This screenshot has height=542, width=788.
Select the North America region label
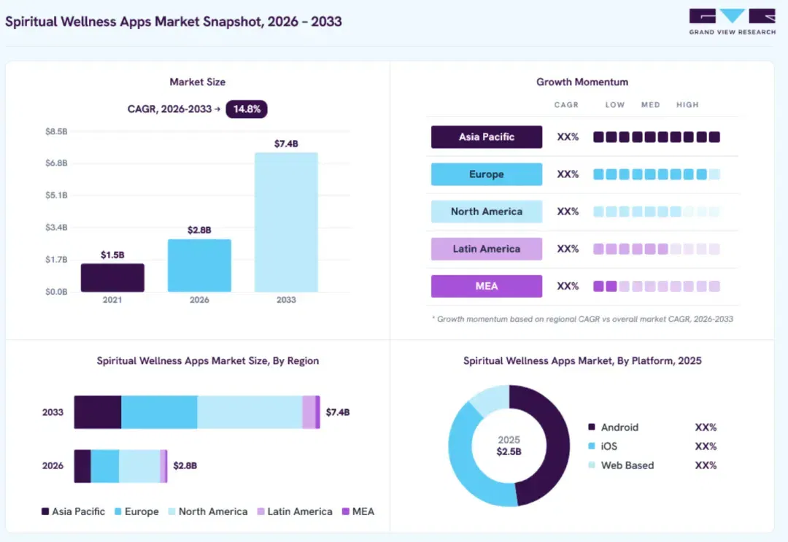point(487,212)
